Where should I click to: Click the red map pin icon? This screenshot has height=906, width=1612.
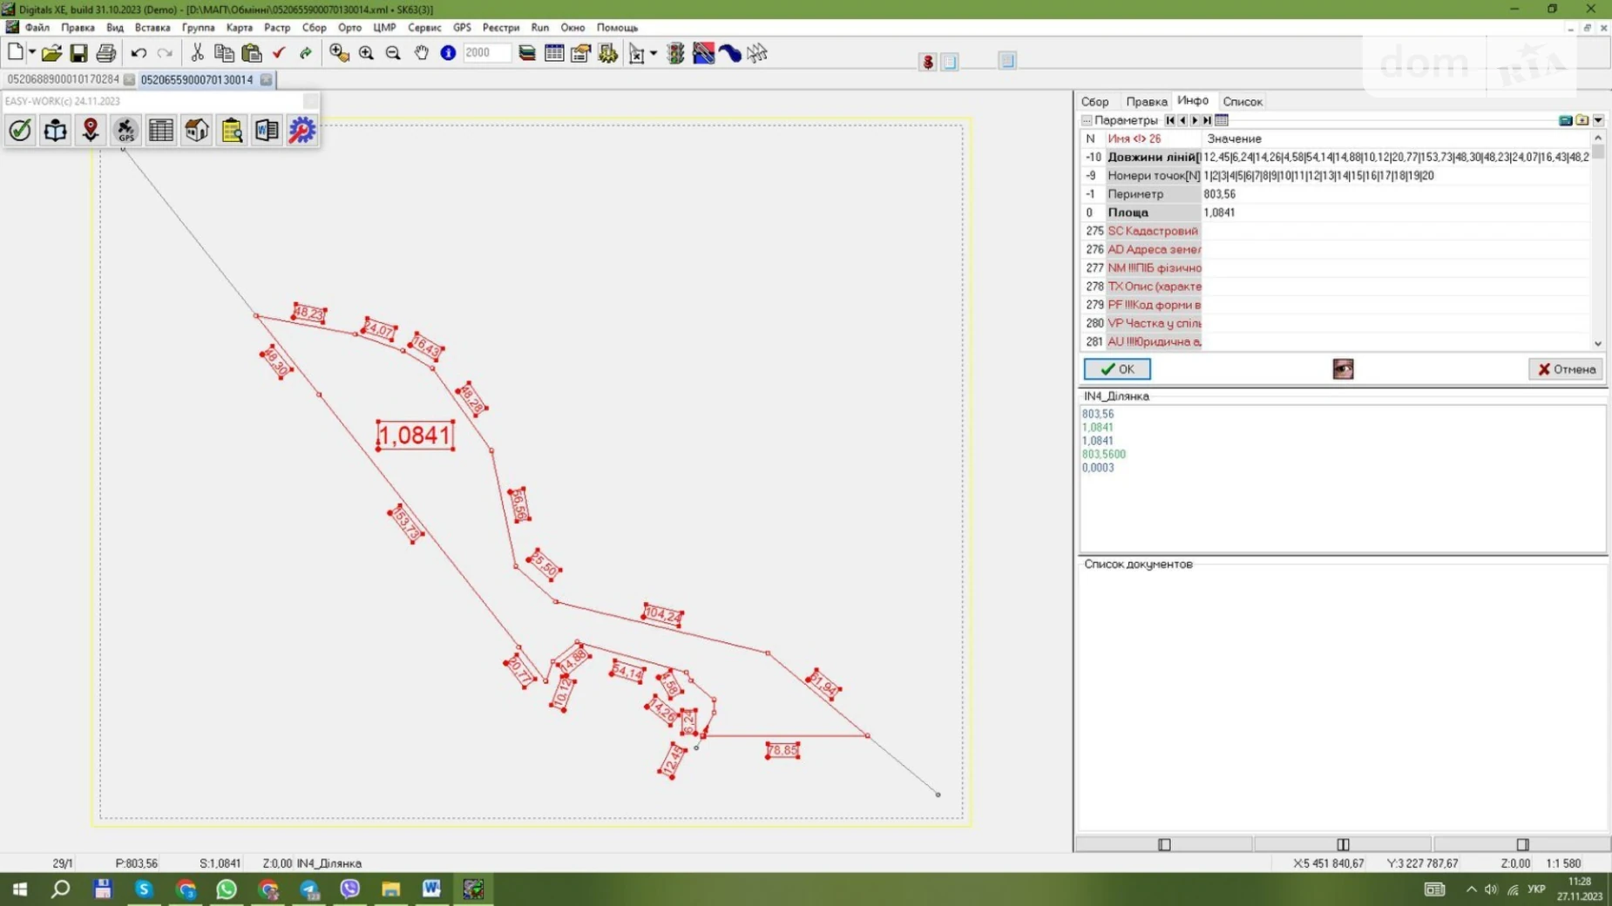[91, 131]
